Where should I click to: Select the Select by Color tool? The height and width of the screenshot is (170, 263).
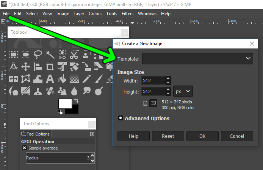coord(62,55)
